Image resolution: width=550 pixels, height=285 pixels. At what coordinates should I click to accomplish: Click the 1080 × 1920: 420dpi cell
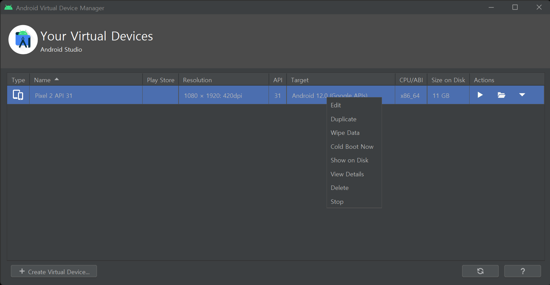point(224,95)
